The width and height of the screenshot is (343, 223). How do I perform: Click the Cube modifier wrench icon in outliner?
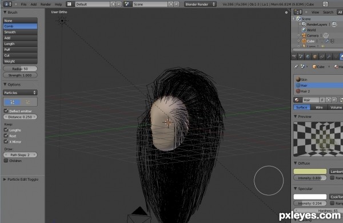point(327,41)
